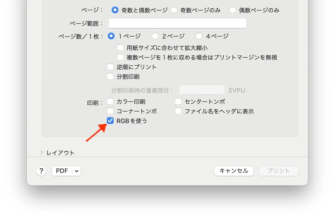Check the 分割印刷 option

pyautogui.click(x=110, y=76)
